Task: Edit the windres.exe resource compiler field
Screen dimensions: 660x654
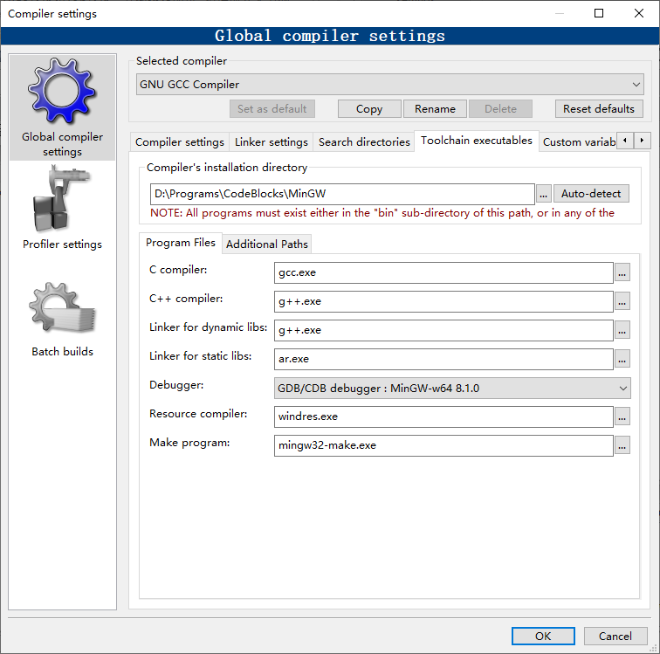Action: 443,416
